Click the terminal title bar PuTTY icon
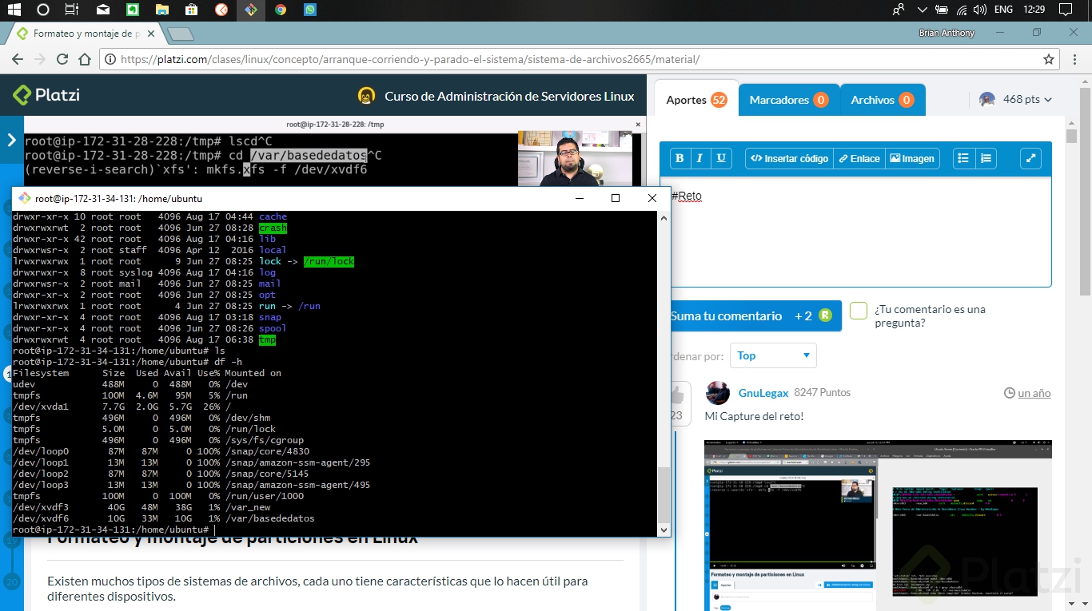Screen dimensions: 1092x611 click(x=24, y=198)
